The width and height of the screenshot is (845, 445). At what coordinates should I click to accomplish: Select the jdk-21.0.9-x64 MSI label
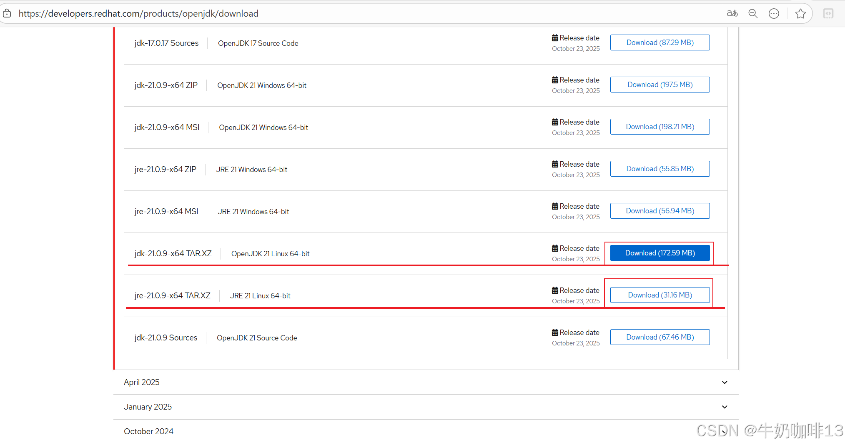167,127
